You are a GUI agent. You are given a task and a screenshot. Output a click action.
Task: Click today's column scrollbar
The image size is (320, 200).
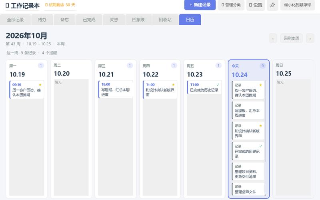(x=265, y=122)
